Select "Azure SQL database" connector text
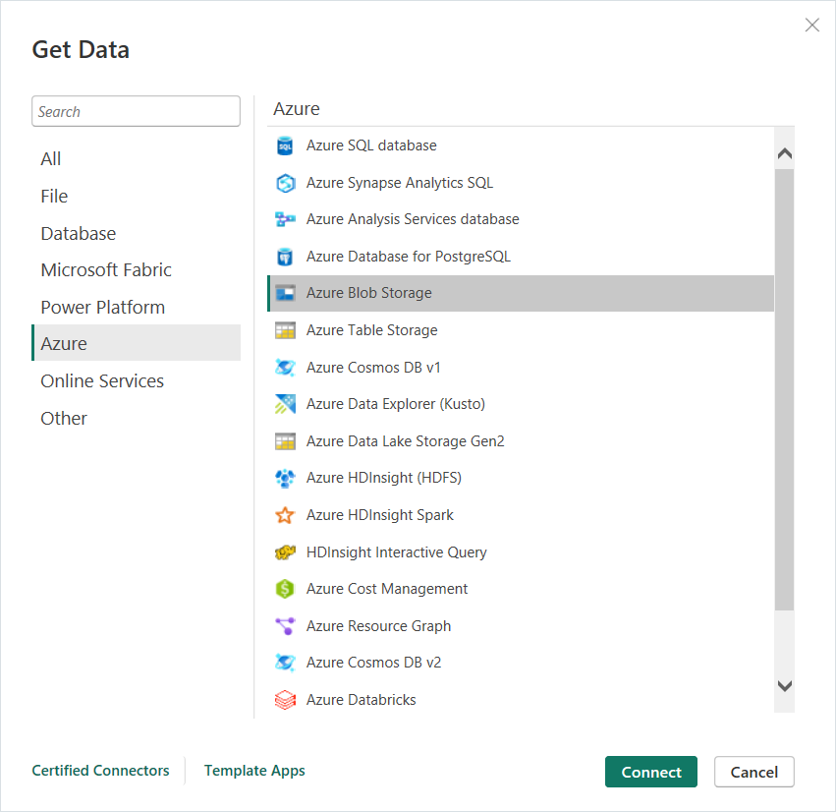This screenshot has height=812, width=836. (371, 145)
